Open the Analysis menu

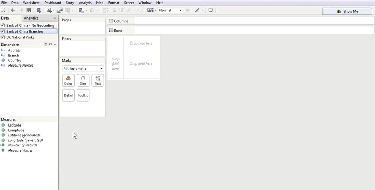[x=85, y=3]
